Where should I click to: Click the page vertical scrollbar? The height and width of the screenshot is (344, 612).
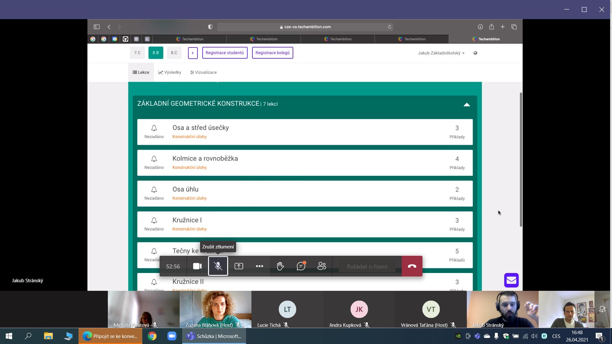click(521, 159)
